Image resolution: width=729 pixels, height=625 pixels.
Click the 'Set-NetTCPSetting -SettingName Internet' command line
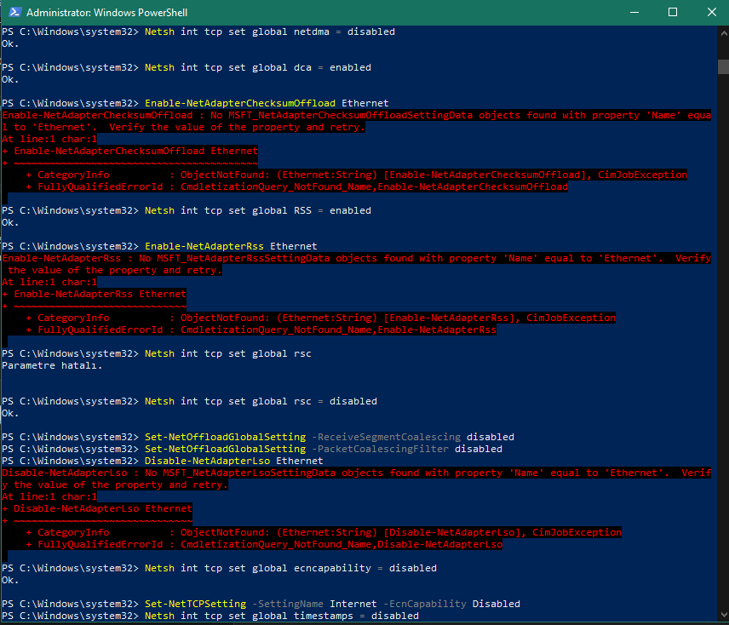261,604
